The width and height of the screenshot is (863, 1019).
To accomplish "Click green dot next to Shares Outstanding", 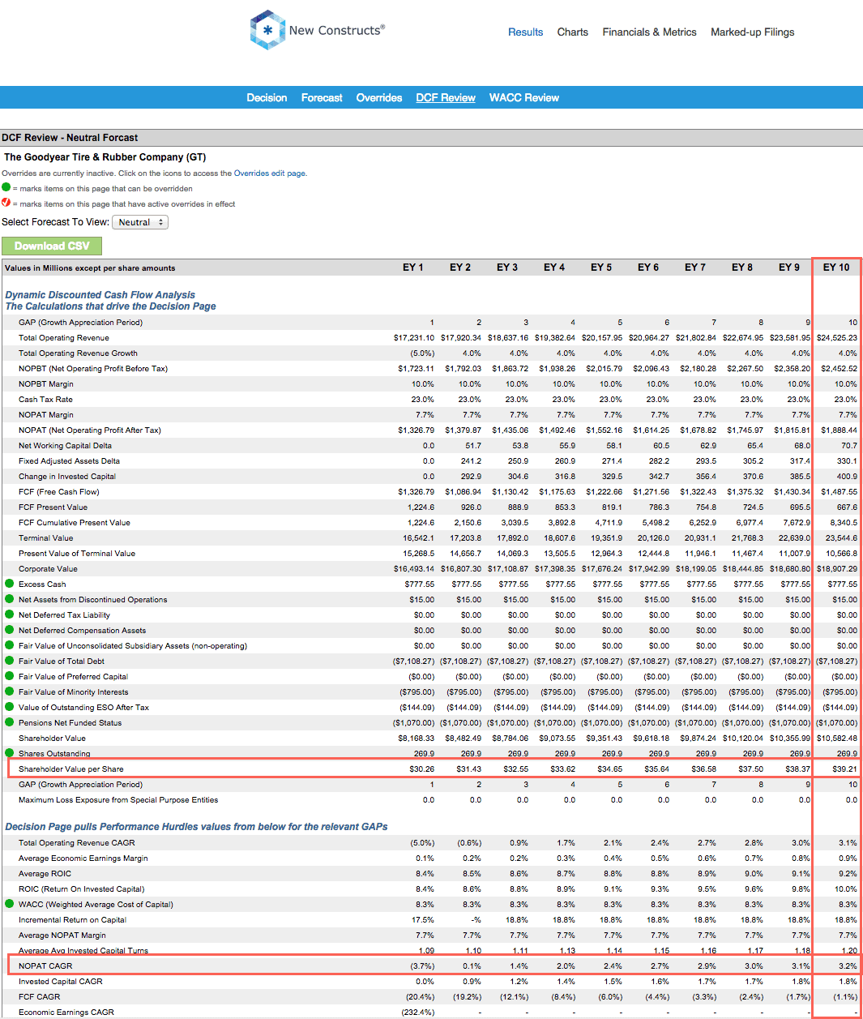I will click(x=9, y=753).
